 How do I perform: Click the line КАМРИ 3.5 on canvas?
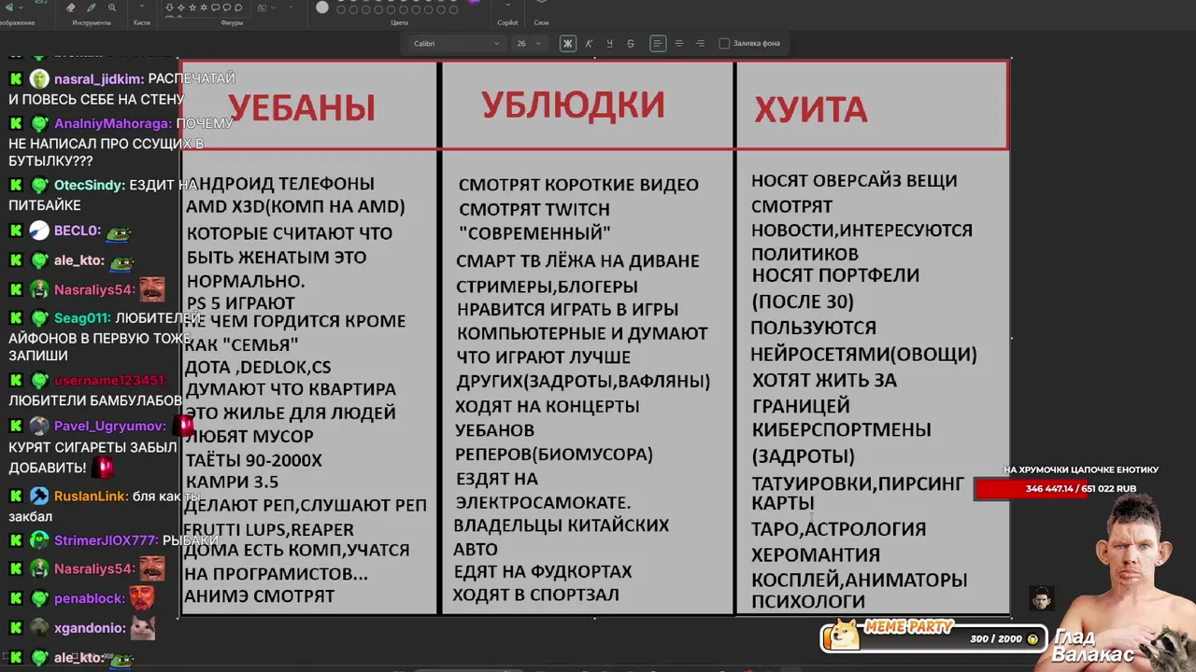tap(232, 482)
